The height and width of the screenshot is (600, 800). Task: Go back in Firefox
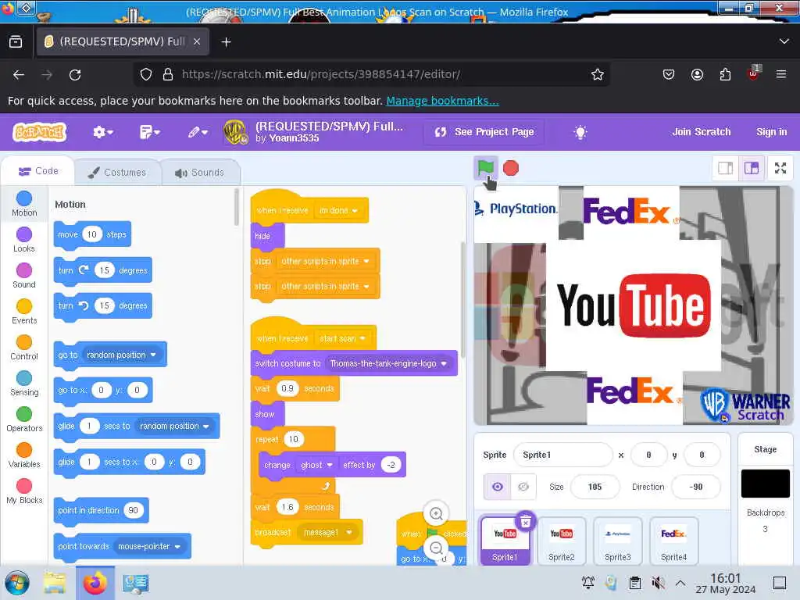click(x=19, y=75)
